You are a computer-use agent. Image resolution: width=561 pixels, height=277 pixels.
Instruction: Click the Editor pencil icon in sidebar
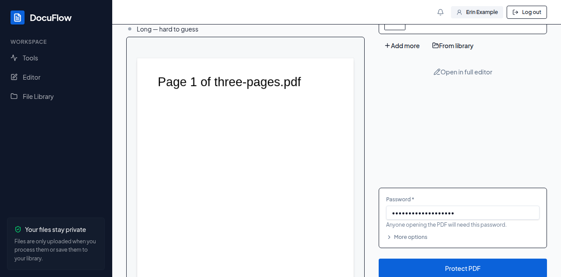click(x=14, y=77)
